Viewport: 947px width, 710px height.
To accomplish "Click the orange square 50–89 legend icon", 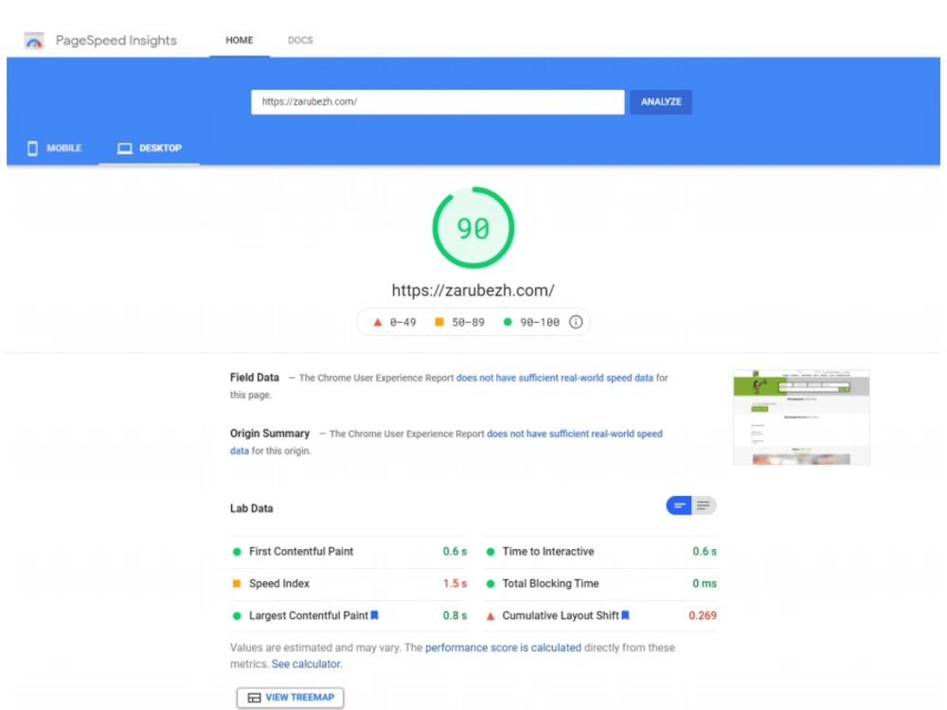I will coord(439,322).
